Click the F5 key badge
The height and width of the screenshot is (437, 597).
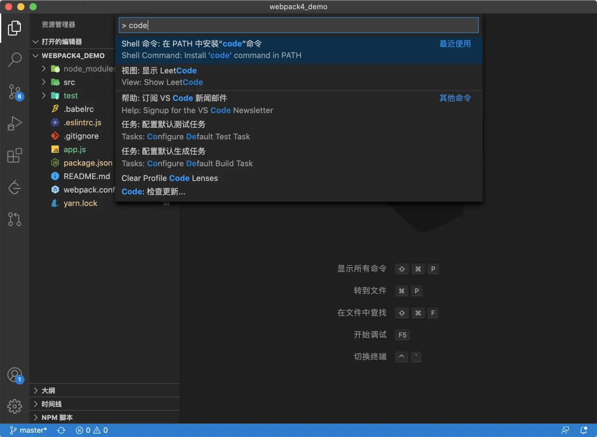[402, 335]
